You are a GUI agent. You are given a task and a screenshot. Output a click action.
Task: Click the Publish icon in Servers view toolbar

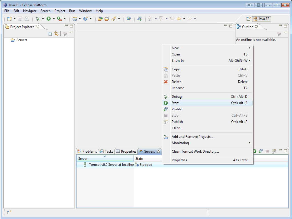pos(274,151)
